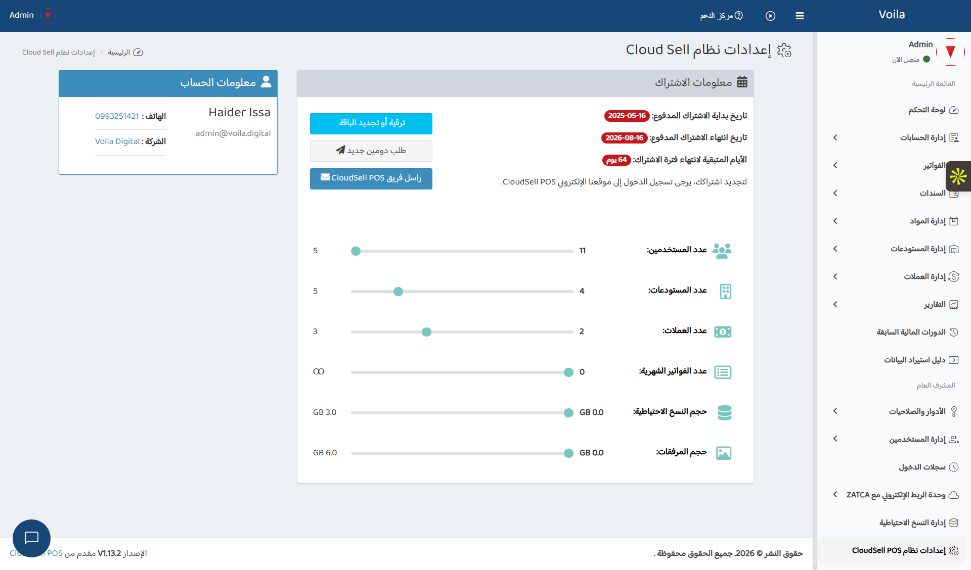971x570 pixels.
Task: Click the users count slider handle
Action: (356, 251)
